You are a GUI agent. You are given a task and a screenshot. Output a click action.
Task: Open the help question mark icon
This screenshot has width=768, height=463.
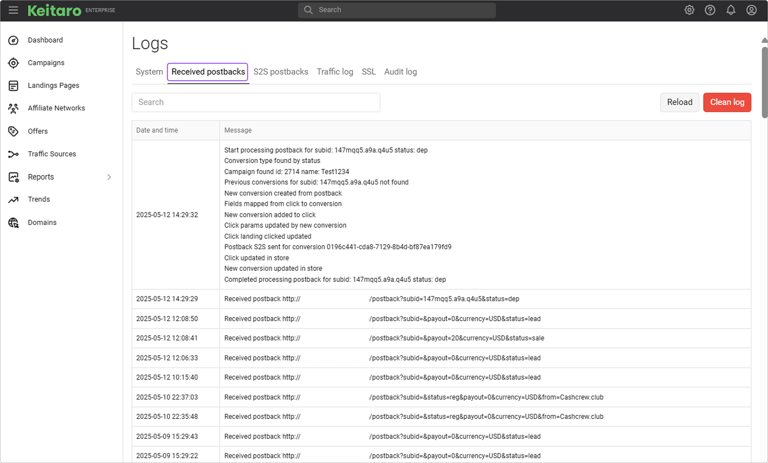tap(710, 10)
